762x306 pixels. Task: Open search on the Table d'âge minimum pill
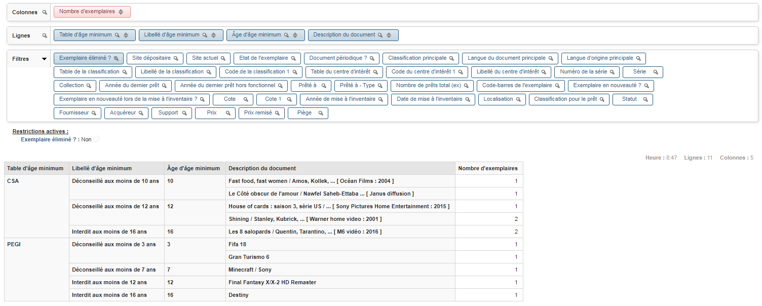click(x=118, y=35)
